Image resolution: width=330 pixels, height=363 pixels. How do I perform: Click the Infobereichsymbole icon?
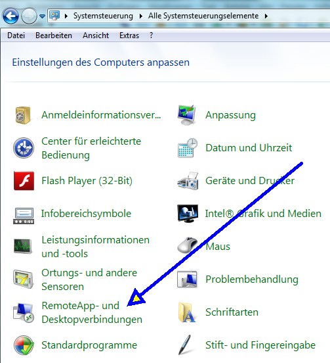[24, 216]
